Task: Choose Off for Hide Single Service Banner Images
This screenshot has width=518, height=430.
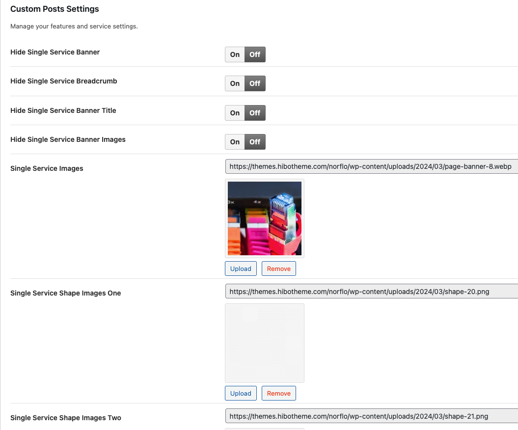Action: 255,142
